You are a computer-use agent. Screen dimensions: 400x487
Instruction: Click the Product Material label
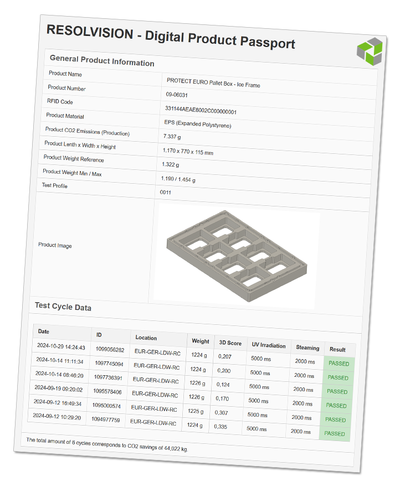coord(65,116)
